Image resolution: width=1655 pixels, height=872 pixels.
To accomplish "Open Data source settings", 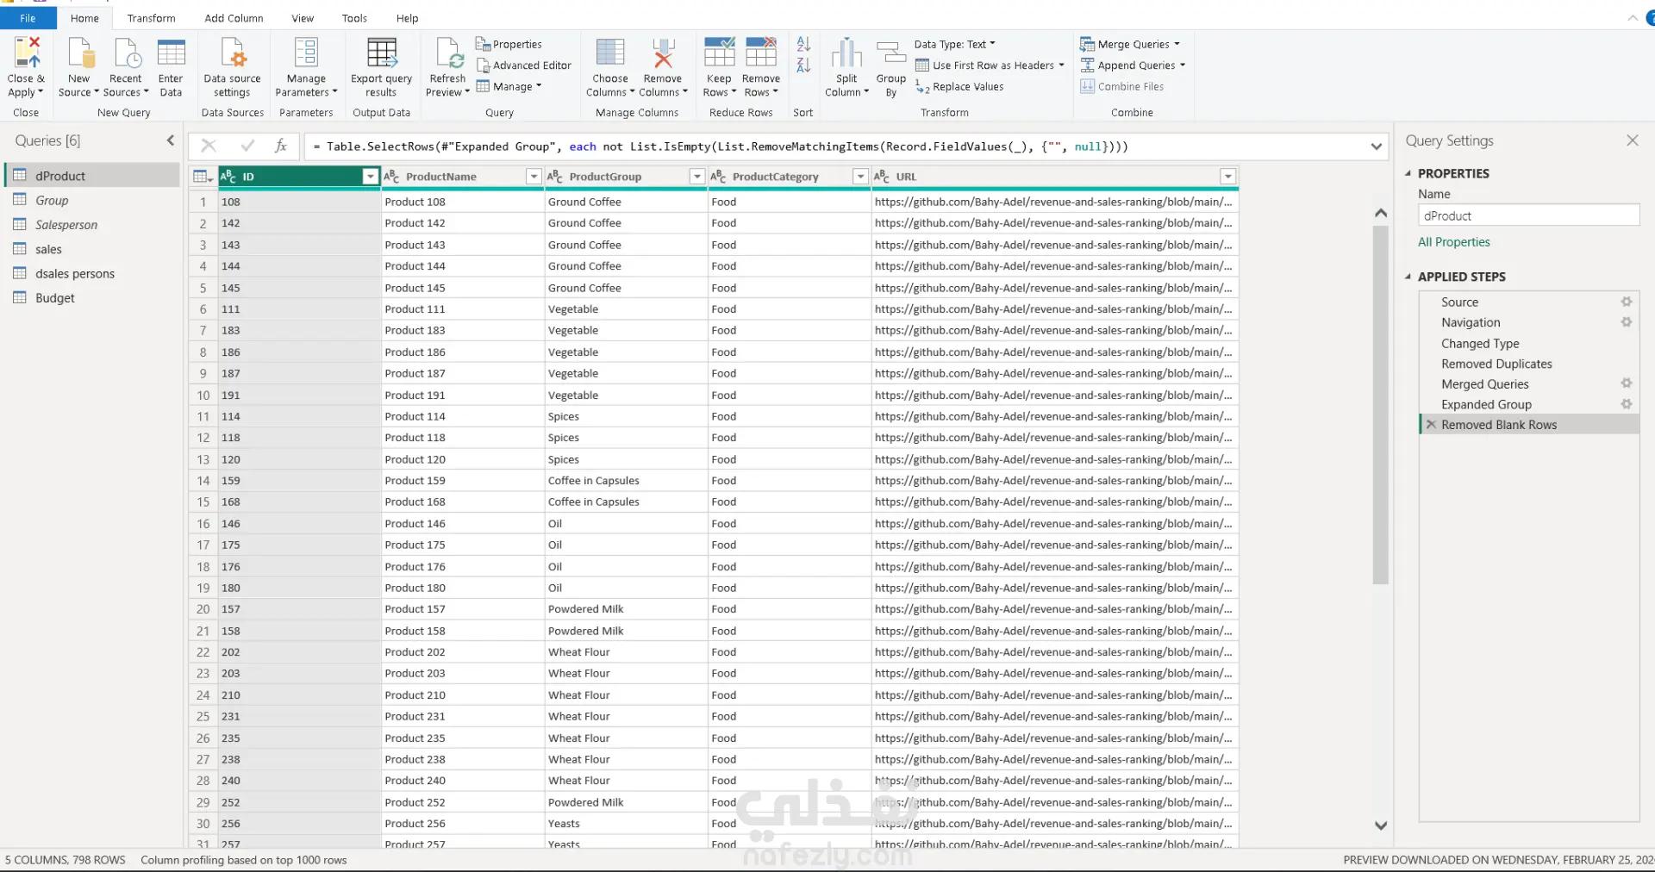I will click(233, 53).
